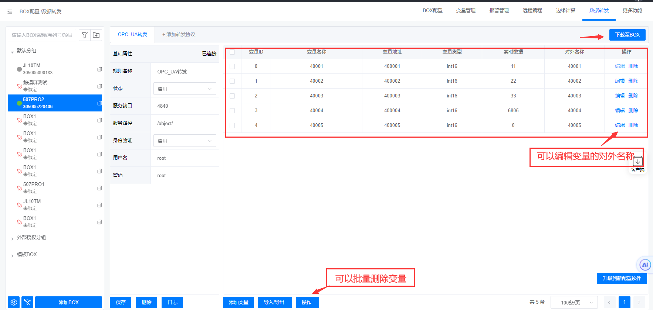Click the 删除 button beside 保存
Image resolution: width=653 pixels, height=310 pixels.
tap(146, 302)
